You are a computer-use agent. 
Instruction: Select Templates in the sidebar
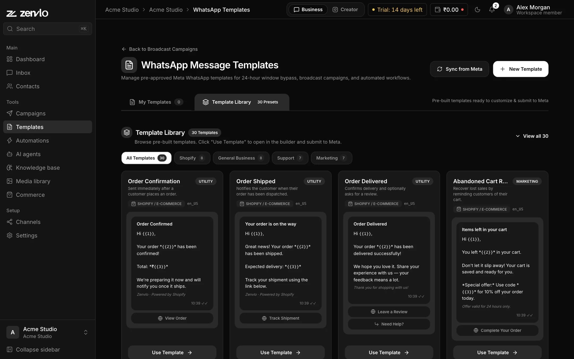pos(48,127)
